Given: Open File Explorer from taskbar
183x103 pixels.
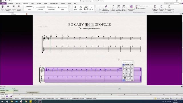Looking at the screenshot, I should pyautogui.click(x=12, y=101).
